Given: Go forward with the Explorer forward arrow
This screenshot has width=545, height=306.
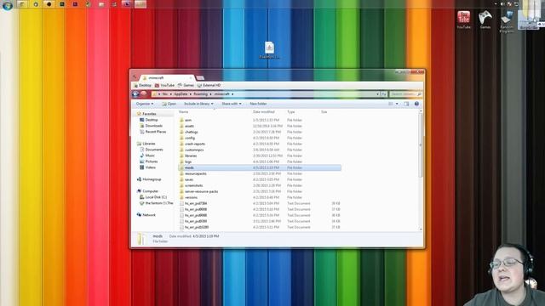Looking at the screenshot, I should tap(144, 94).
